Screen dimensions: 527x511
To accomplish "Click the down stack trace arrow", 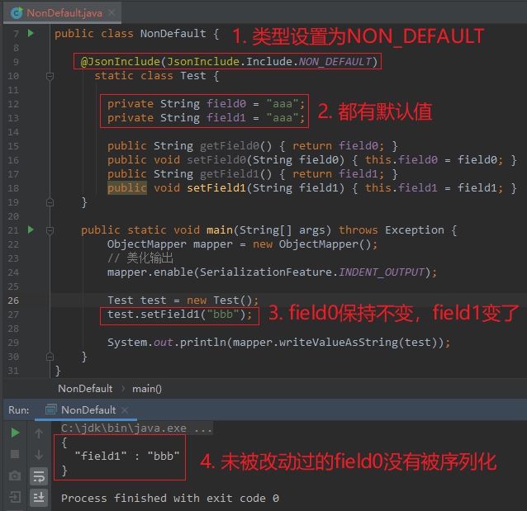I will [x=39, y=455].
